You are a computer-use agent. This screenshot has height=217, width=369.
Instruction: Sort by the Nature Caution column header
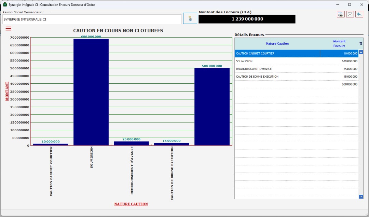[277, 44]
